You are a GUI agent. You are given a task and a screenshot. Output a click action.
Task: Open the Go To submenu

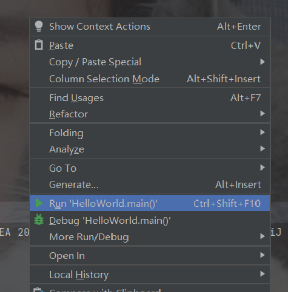[150, 168]
